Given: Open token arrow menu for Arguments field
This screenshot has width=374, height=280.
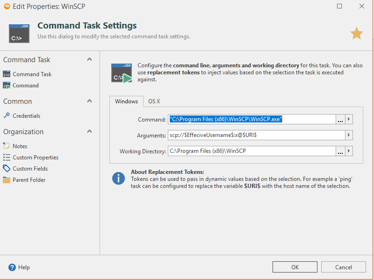Looking at the screenshot, I should click(349, 135).
